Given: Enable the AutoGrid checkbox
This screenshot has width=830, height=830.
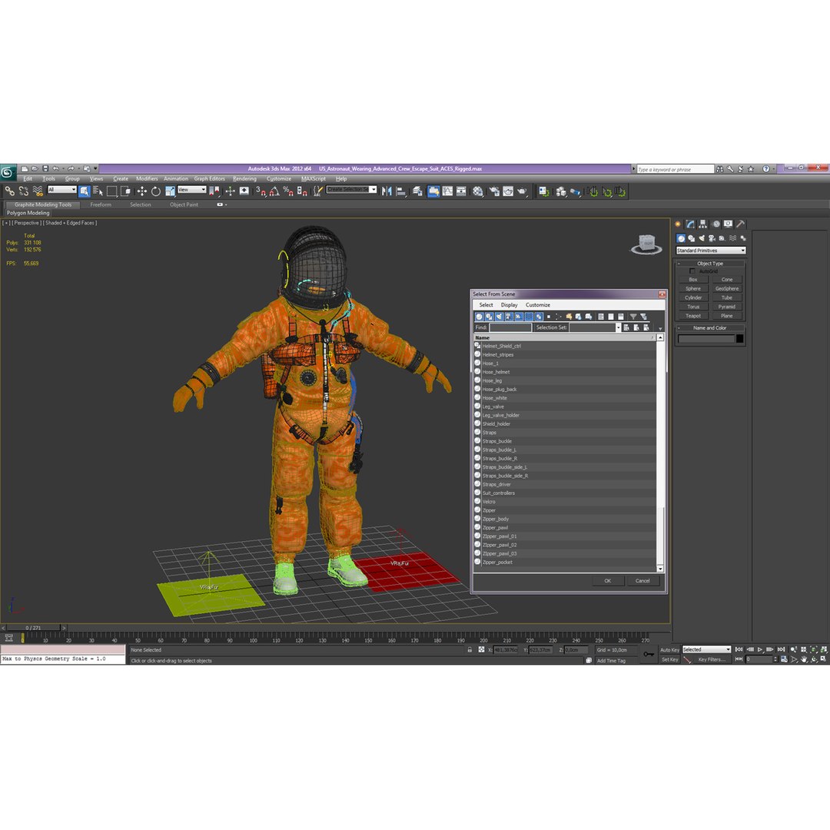Looking at the screenshot, I should pos(692,271).
